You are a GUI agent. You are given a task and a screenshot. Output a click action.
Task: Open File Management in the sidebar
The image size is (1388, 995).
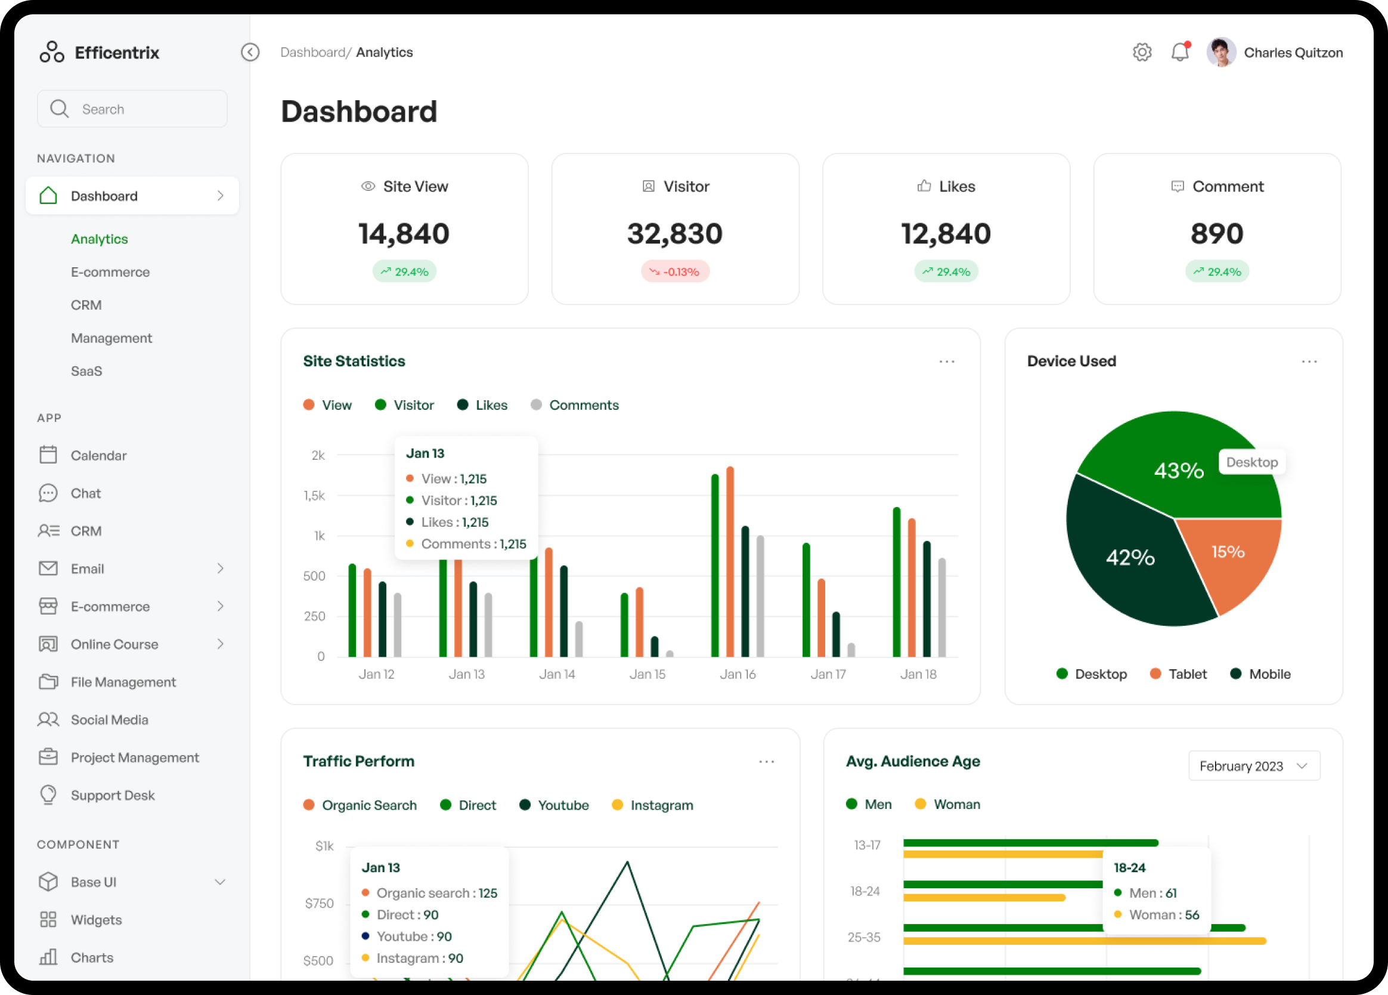click(x=123, y=682)
